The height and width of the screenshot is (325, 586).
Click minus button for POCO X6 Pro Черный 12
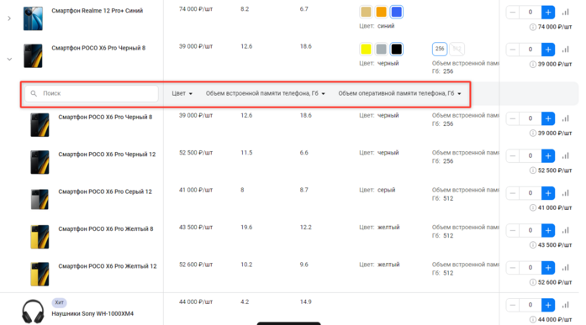(x=512, y=155)
